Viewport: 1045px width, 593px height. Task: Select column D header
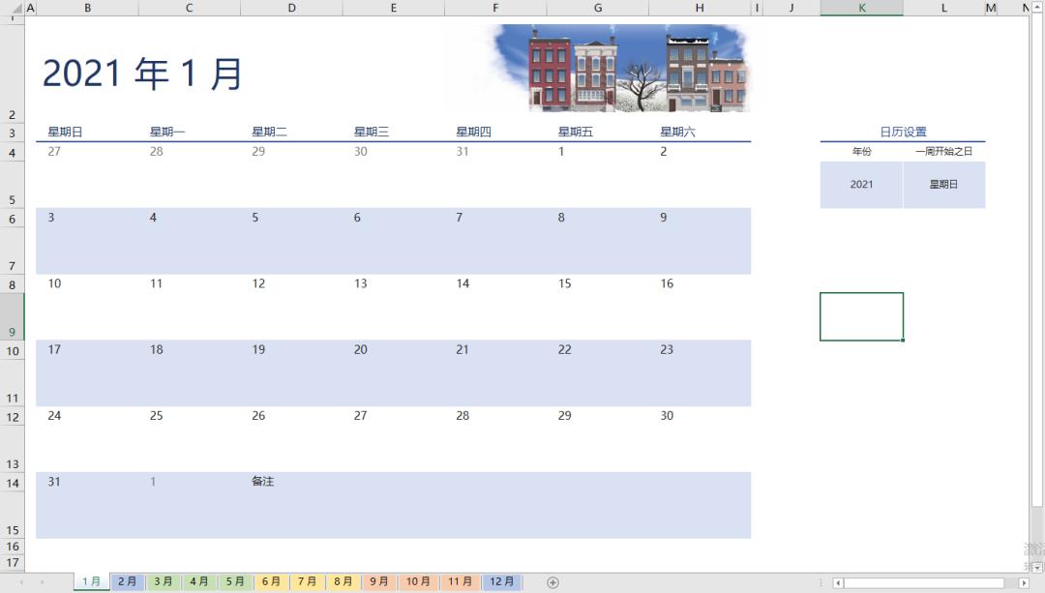click(291, 8)
